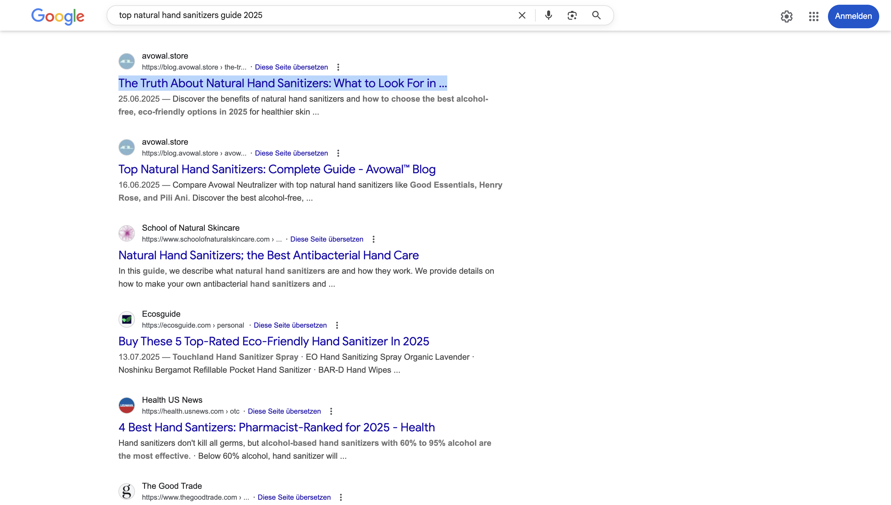Screen dimensions: 891x505
Task: Clear the search query with the X
Action: [x=522, y=15]
